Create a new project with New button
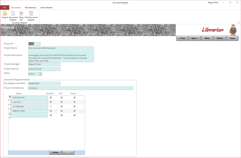The image size is (241, 158). 207,38
